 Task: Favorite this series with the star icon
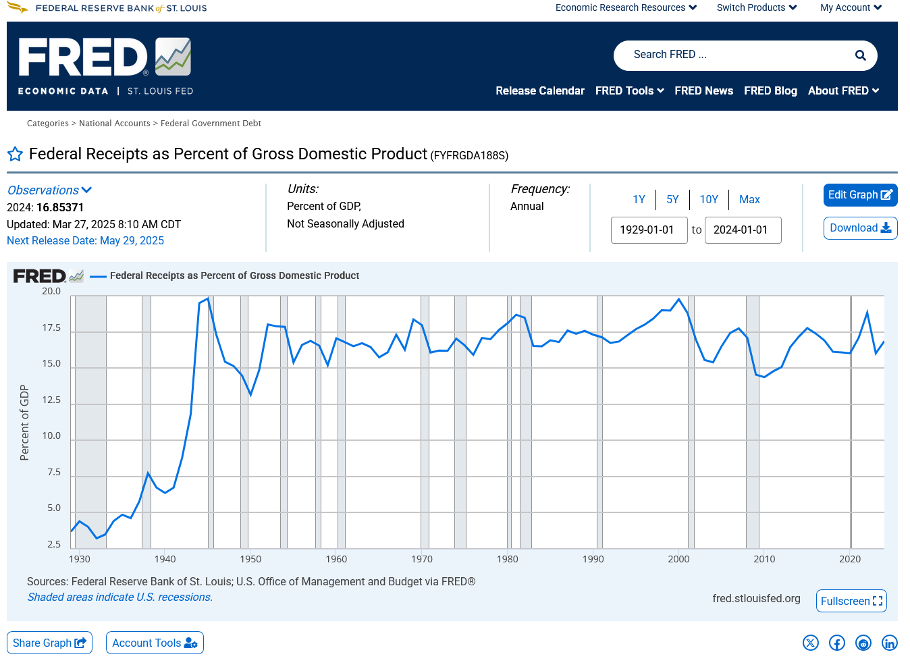coord(15,155)
